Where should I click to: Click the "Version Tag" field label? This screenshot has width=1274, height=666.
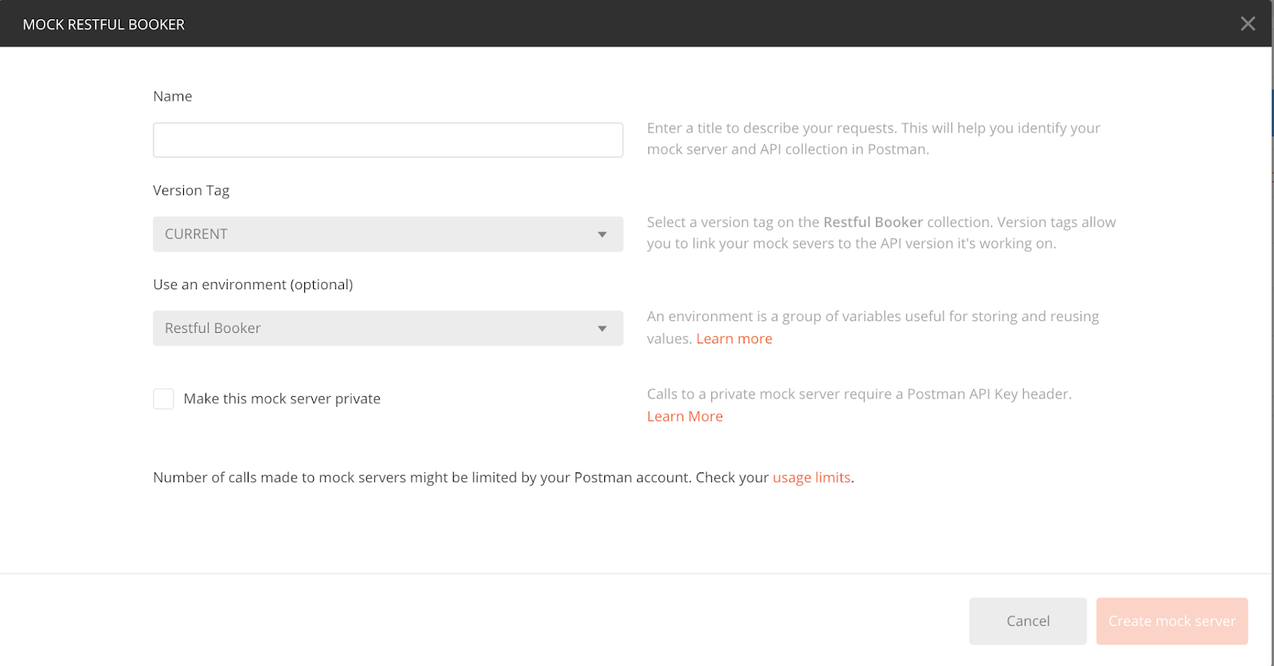tap(191, 190)
